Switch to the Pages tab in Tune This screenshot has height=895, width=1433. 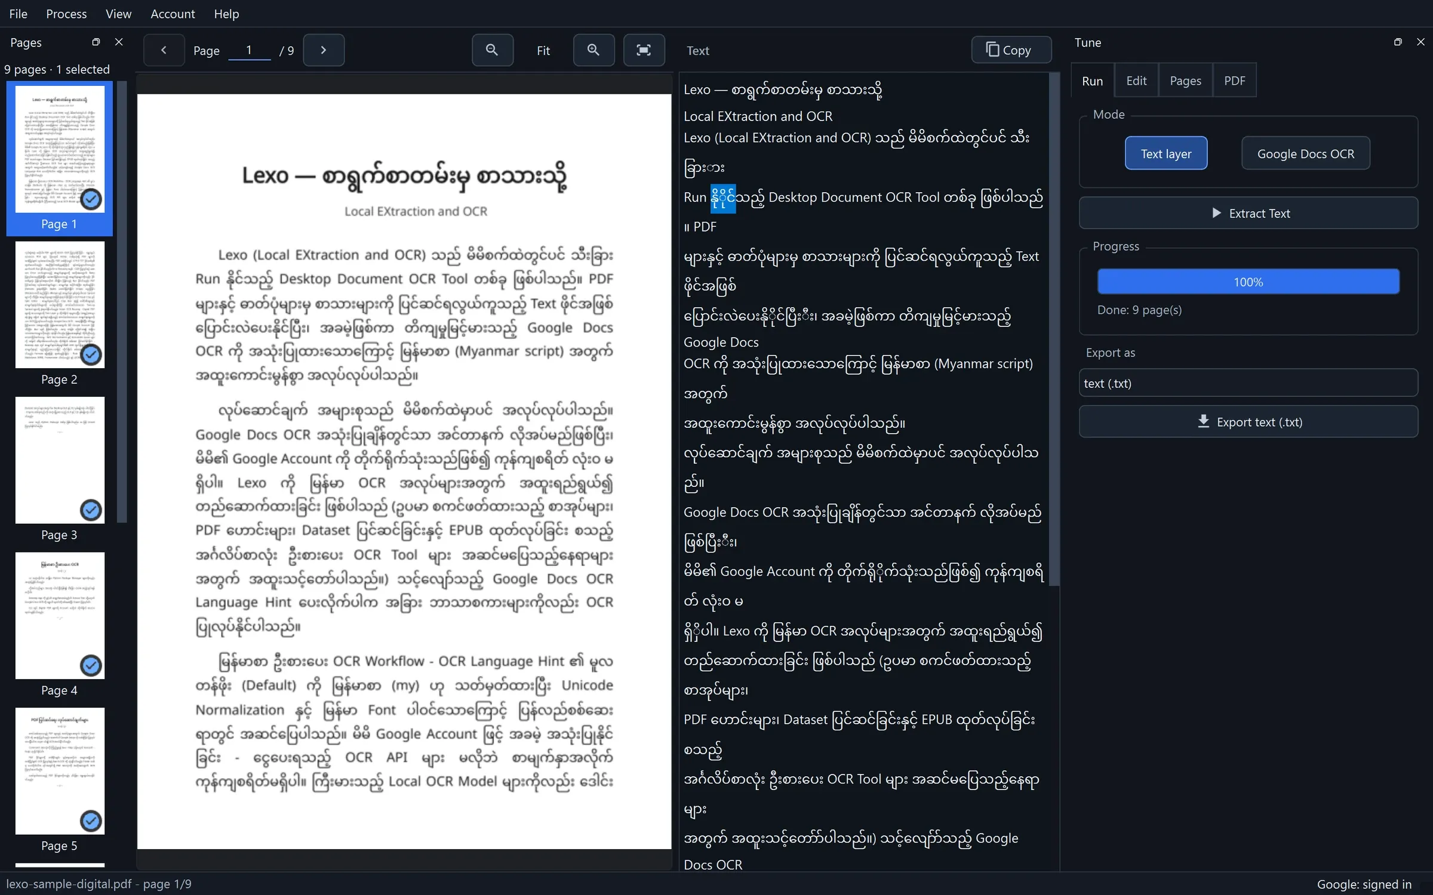tap(1185, 81)
